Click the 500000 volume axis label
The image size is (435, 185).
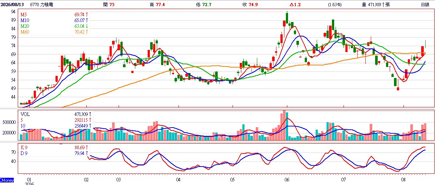click(9, 122)
